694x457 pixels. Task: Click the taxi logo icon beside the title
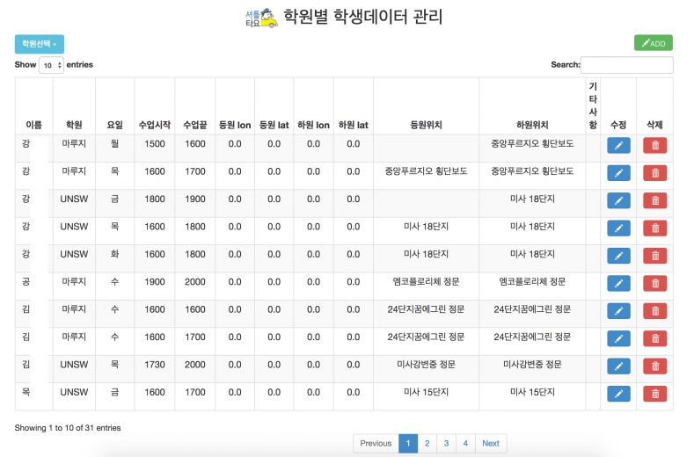(x=261, y=18)
